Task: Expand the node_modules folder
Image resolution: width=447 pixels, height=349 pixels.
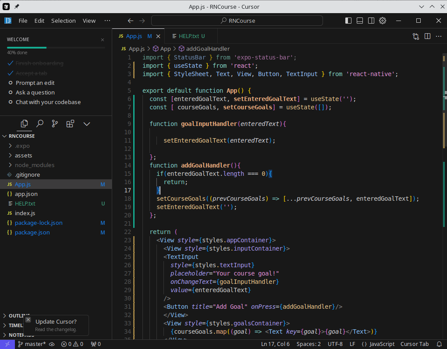Action: pyautogui.click(x=34, y=165)
